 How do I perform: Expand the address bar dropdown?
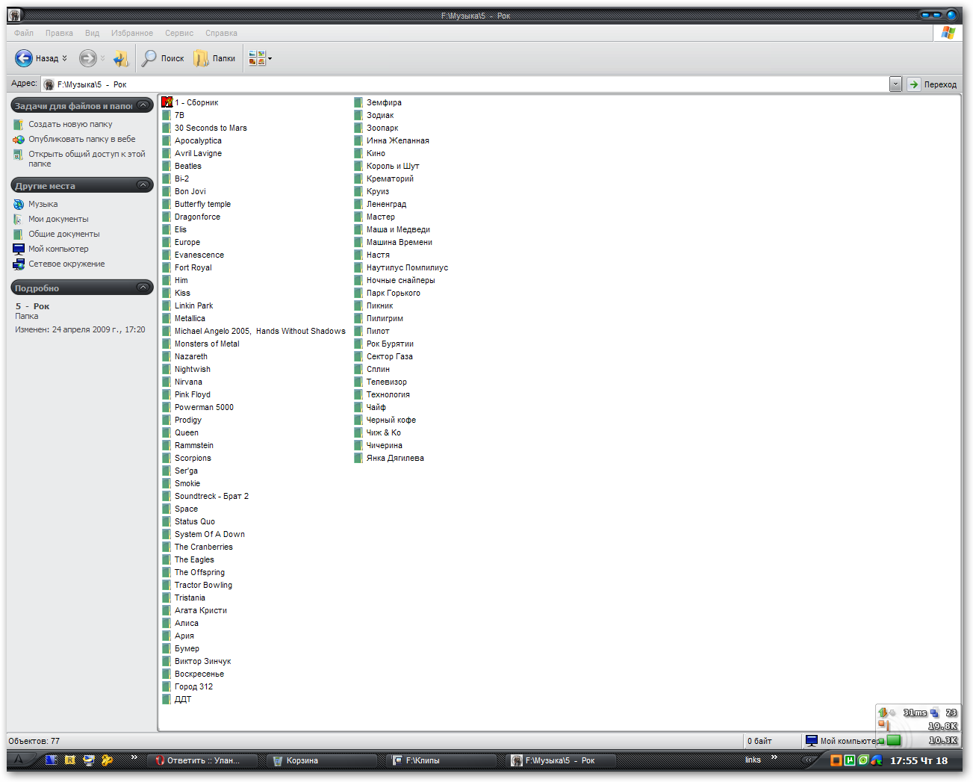(895, 84)
